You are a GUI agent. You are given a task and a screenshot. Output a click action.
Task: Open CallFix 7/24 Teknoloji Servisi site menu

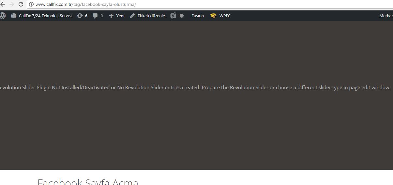pyautogui.click(x=45, y=16)
